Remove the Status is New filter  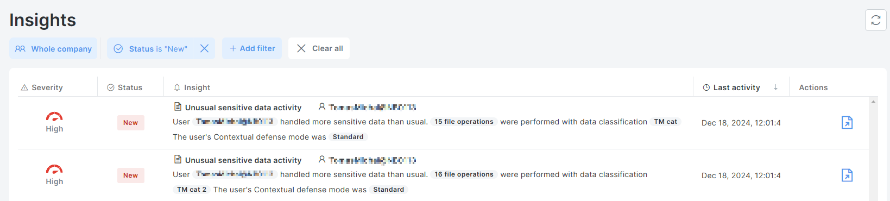point(204,48)
